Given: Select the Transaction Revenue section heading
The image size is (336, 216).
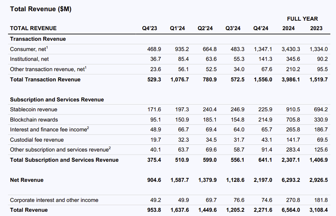Looking at the screenshot, I should (x=38, y=39).
